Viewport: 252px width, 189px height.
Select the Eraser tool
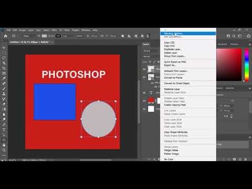point(4,104)
